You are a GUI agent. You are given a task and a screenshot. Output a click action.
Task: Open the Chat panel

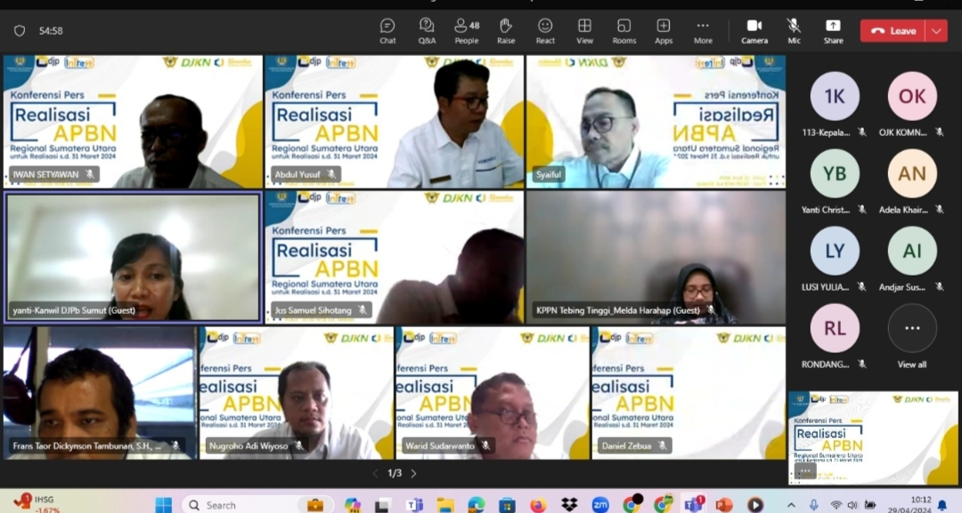(387, 30)
